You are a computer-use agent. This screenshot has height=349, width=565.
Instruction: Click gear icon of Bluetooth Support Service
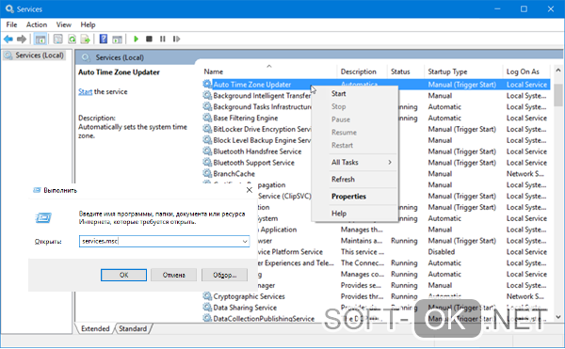click(x=207, y=162)
